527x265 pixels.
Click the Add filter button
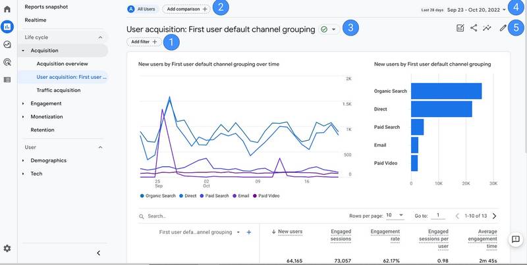144,42
